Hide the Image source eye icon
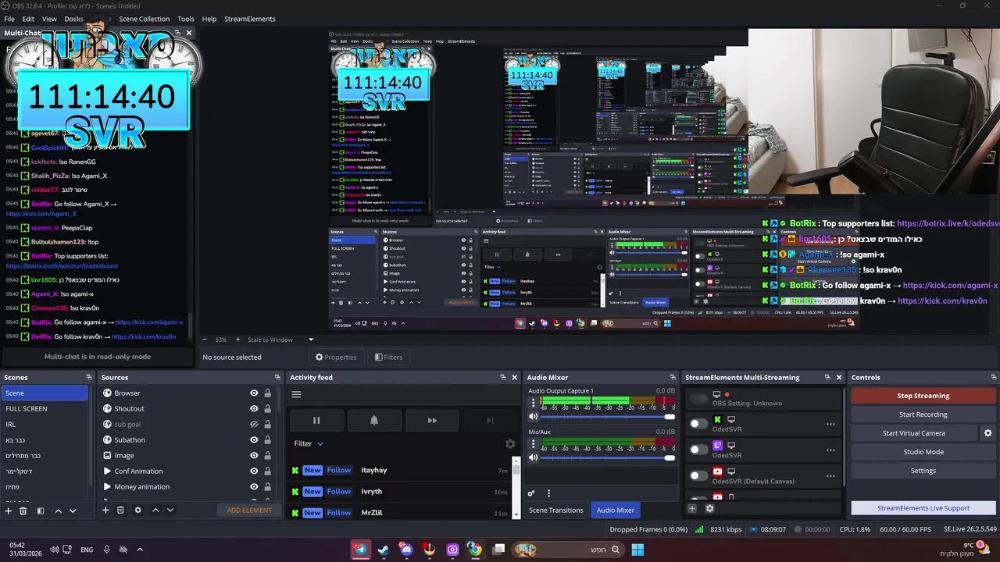The image size is (1000, 562). tap(254, 456)
